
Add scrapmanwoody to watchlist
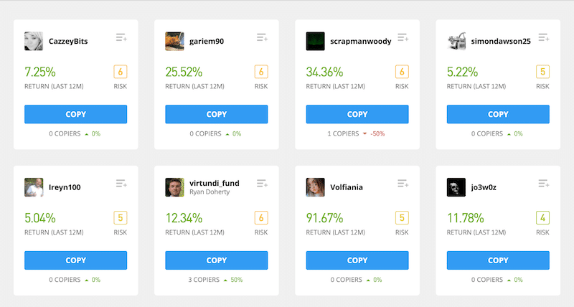click(403, 37)
